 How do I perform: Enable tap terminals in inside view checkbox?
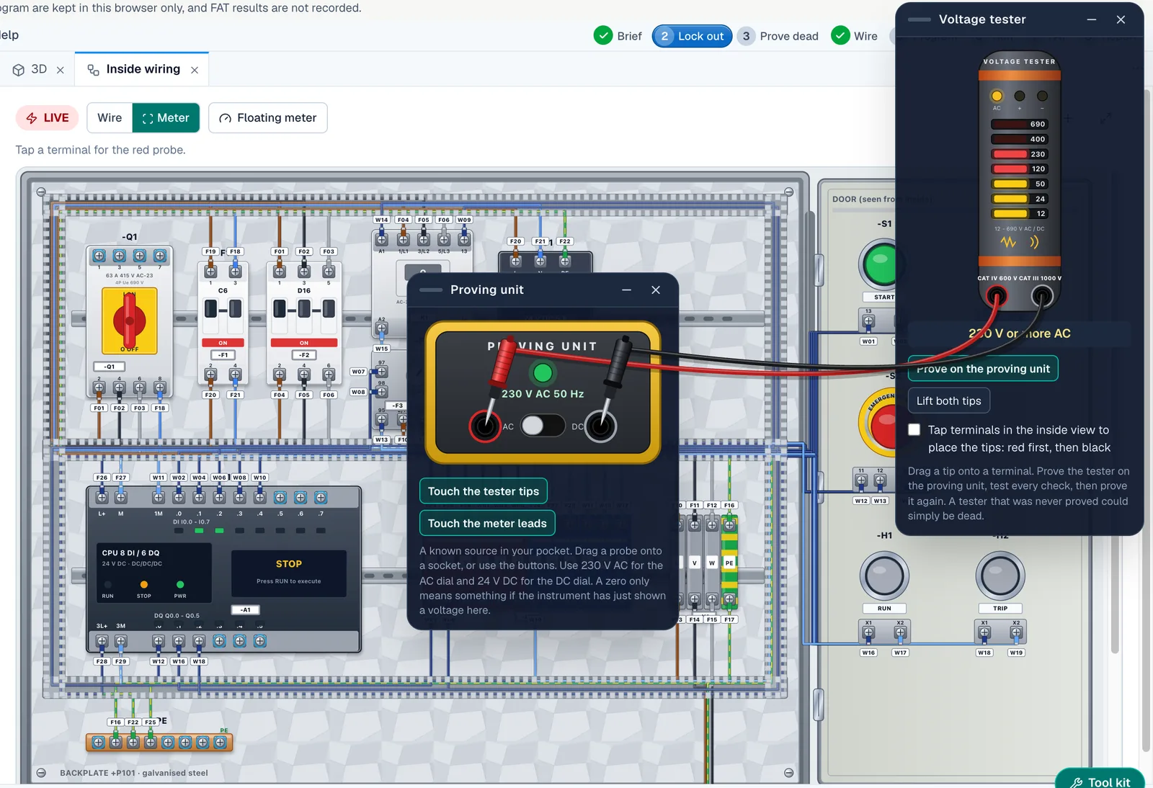coord(914,430)
